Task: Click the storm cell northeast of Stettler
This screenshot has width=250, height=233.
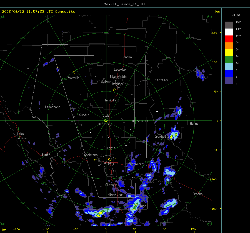Action: coord(200,74)
